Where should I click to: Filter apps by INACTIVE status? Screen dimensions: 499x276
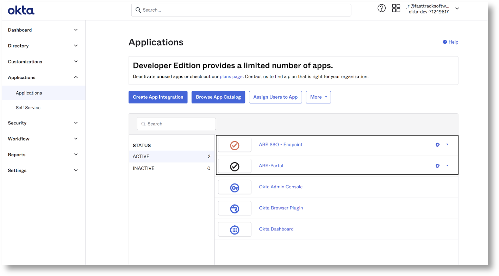click(x=171, y=169)
